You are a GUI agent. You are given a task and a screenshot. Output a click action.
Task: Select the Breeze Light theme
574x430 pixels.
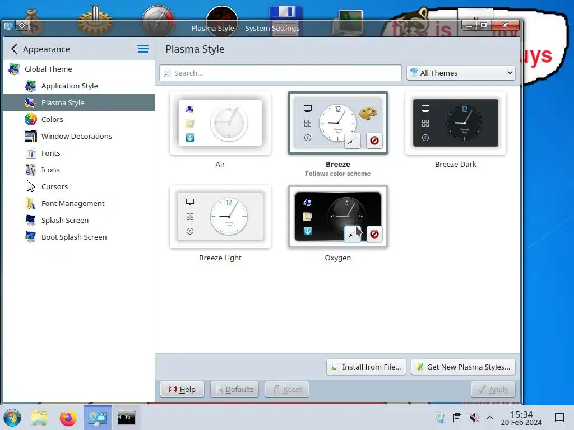pyautogui.click(x=220, y=217)
